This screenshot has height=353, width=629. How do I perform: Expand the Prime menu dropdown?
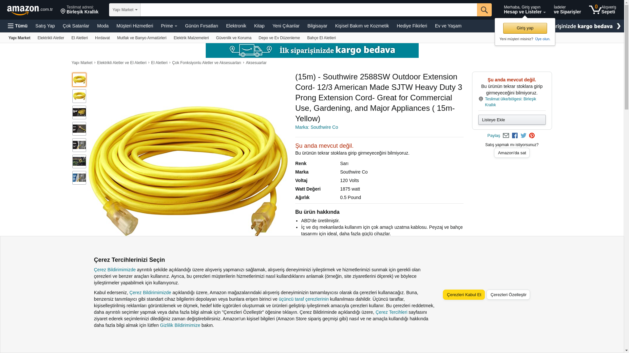[x=169, y=26]
